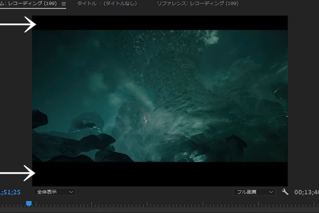The width and height of the screenshot is (319, 213).
Task: Click the program monitor video preview
Action: (160, 101)
